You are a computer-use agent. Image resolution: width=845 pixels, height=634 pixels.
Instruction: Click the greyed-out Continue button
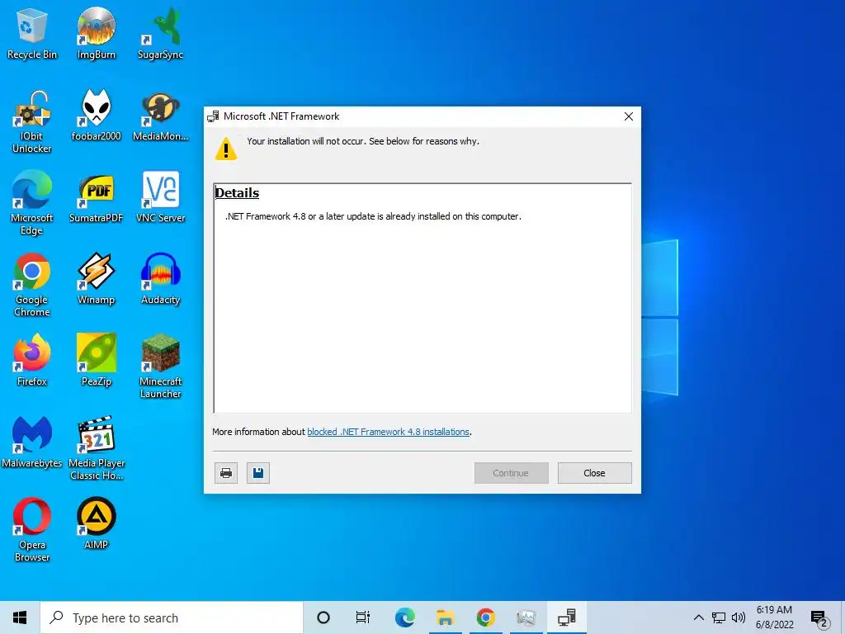pyautogui.click(x=511, y=473)
